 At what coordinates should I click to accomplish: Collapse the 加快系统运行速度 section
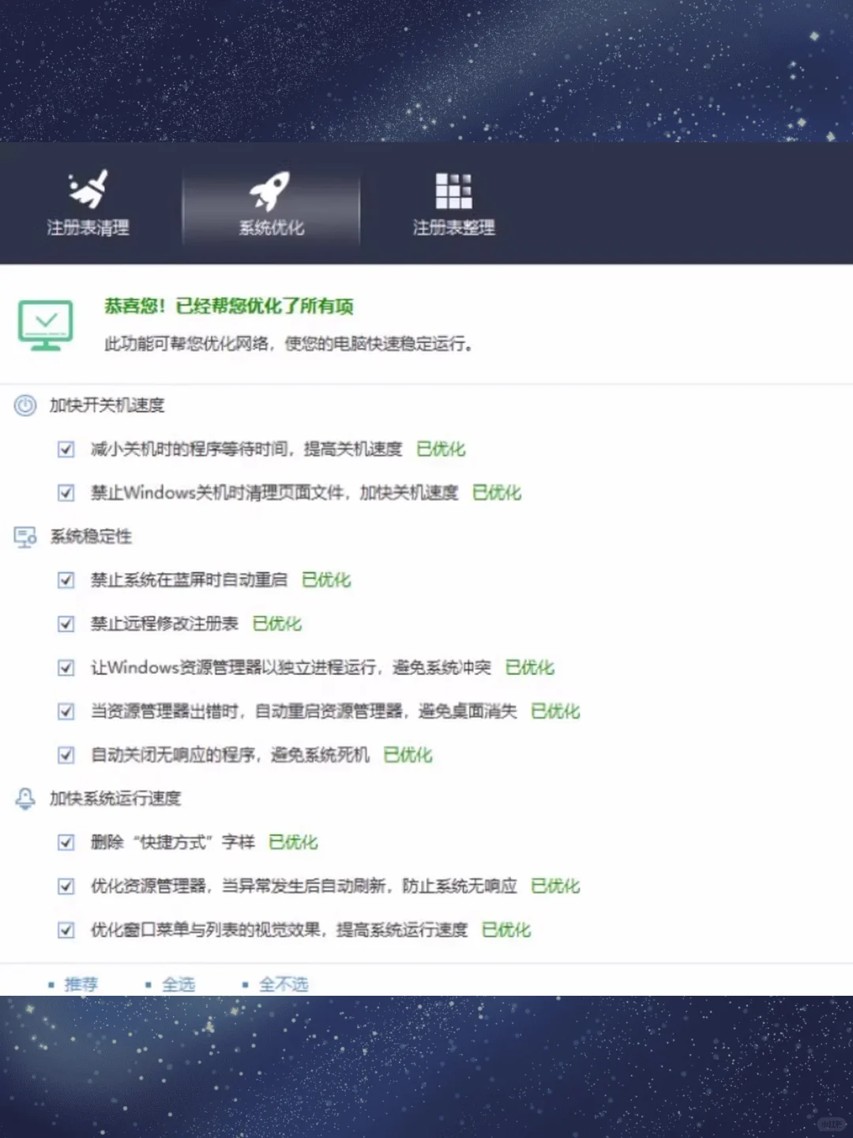(115, 798)
